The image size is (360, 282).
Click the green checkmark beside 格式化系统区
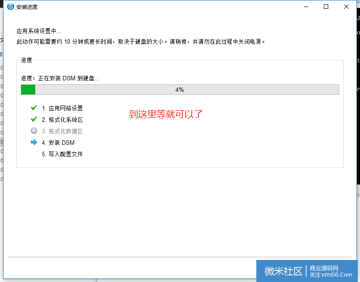[x=34, y=119]
